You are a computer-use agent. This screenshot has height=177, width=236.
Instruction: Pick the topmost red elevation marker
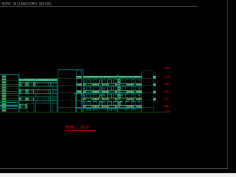167,68
